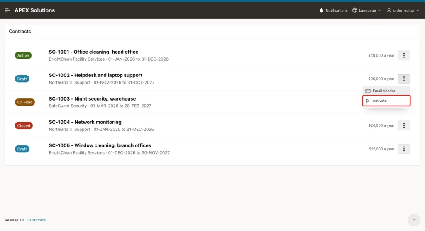This screenshot has height=231, width=425.
Task: Select SC-1002 - Helpdesk and laptop support
Action: (x=95, y=75)
